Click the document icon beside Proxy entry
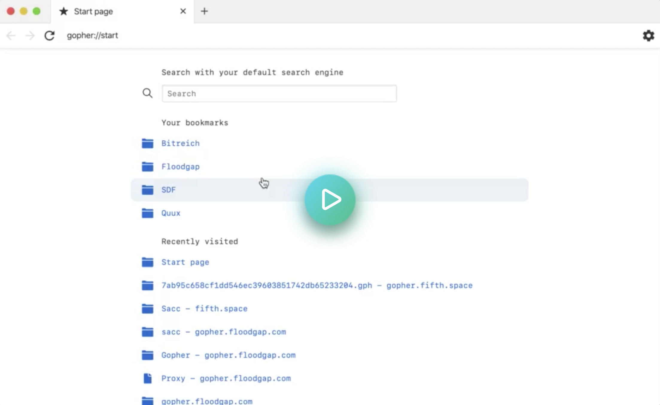Image resolution: width=660 pixels, height=405 pixels. point(147,378)
